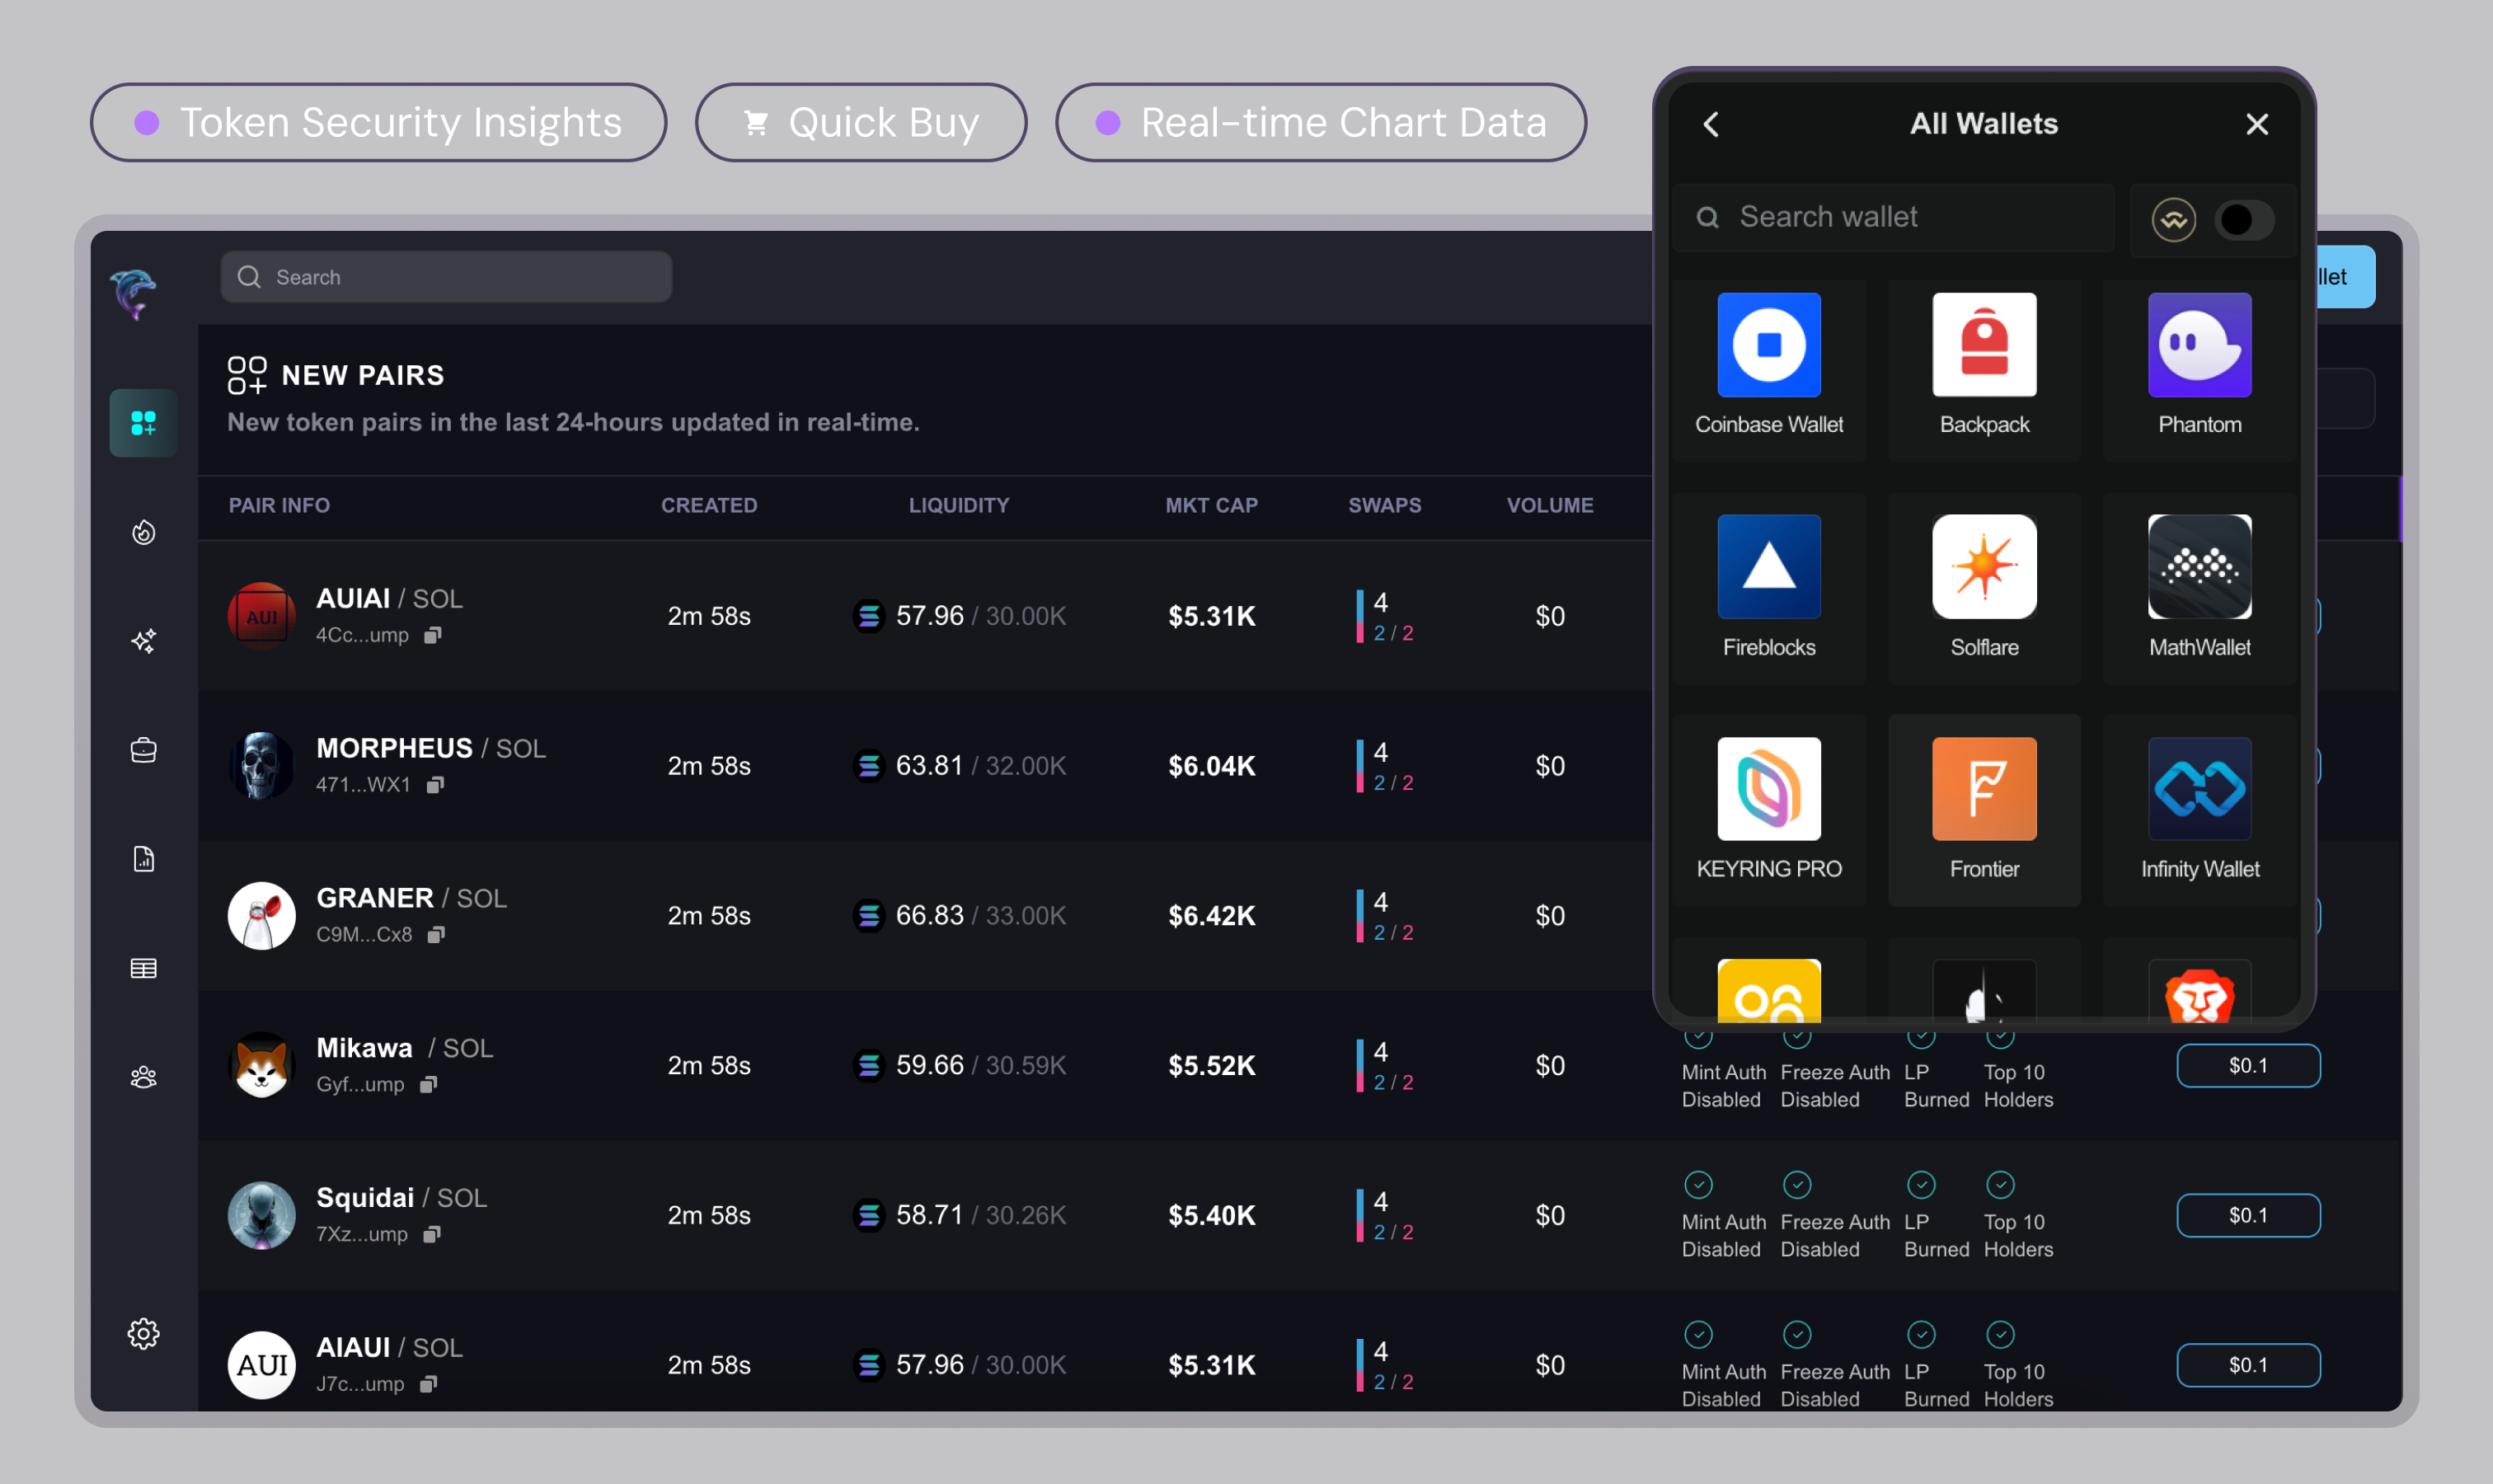Close the All Wallets panel
The image size is (2493, 1484).
[2256, 124]
